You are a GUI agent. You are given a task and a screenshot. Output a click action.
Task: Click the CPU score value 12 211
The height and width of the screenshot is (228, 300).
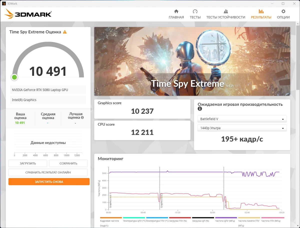click(x=142, y=132)
